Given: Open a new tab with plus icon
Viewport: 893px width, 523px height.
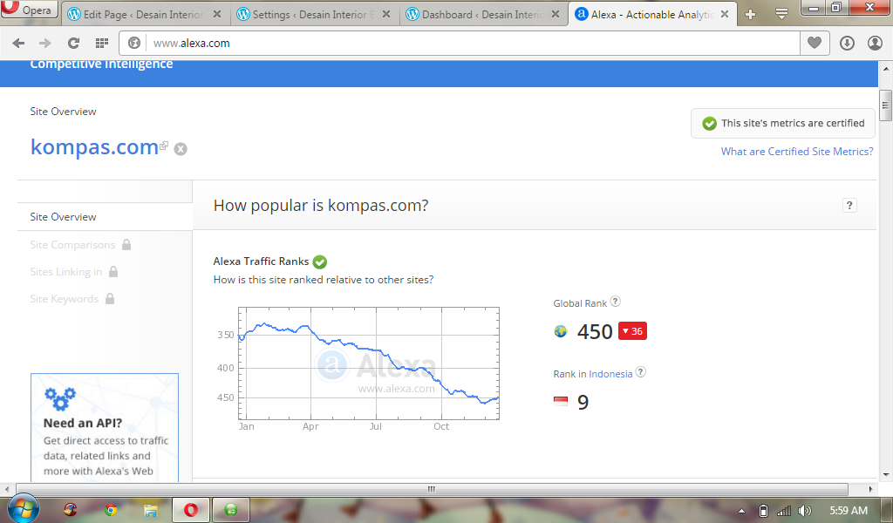Looking at the screenshot, I should pos(751,15).
